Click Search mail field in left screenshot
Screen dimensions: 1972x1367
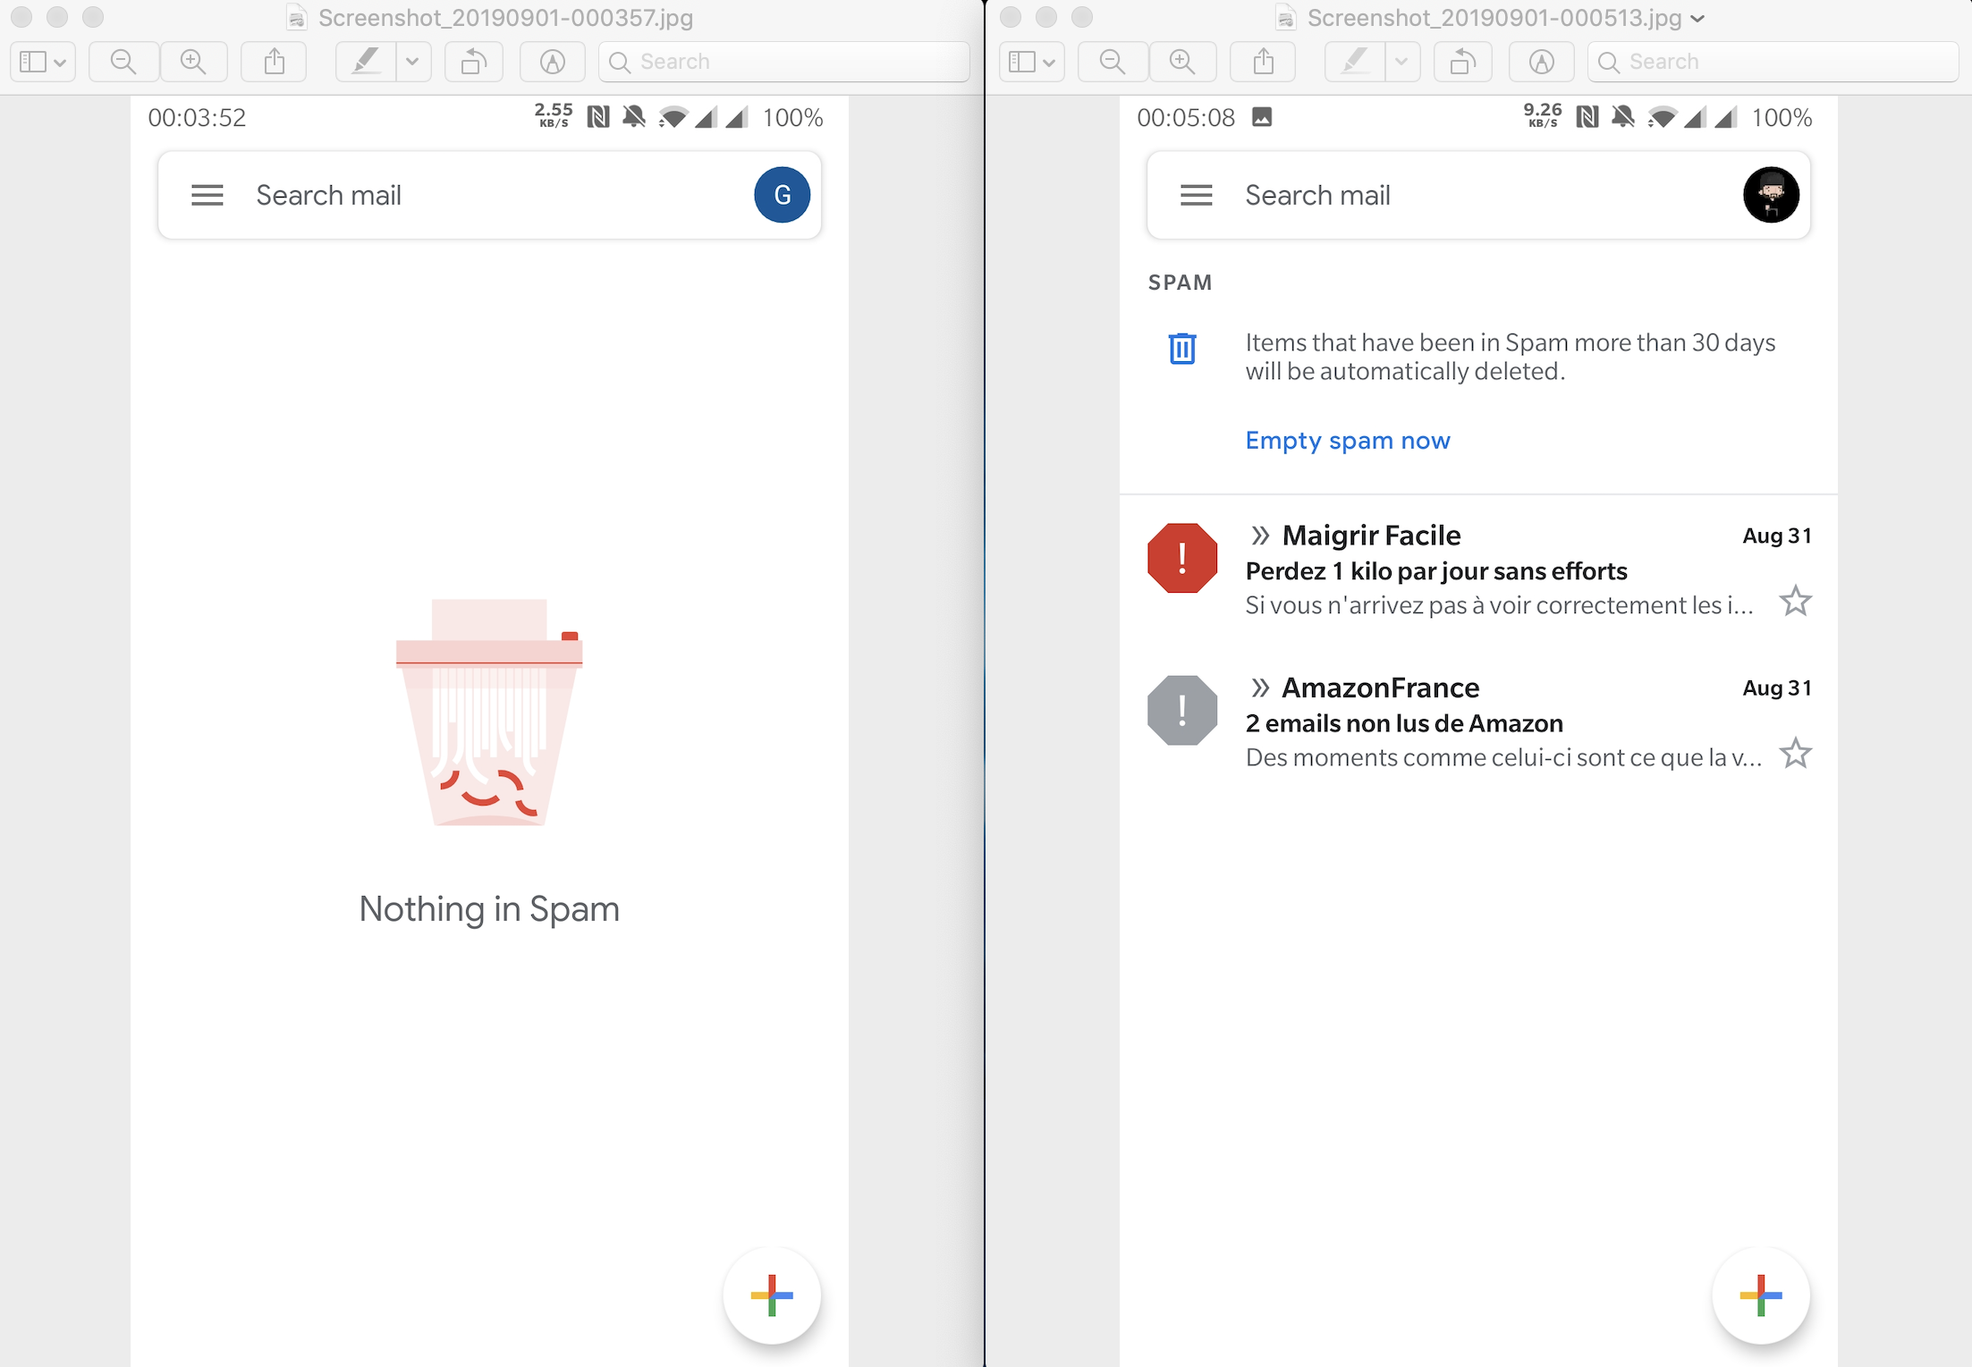tap(489, 195)
